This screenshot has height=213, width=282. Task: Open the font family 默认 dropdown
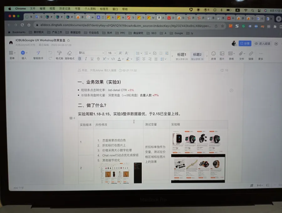pos(91,53)
